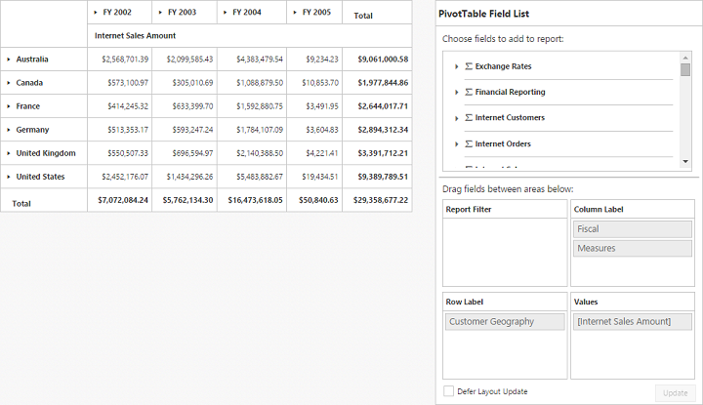Screen dimensions: 703x405
Task: Enable the Defer Layout Update checkbox
Action: pos(449,391)
